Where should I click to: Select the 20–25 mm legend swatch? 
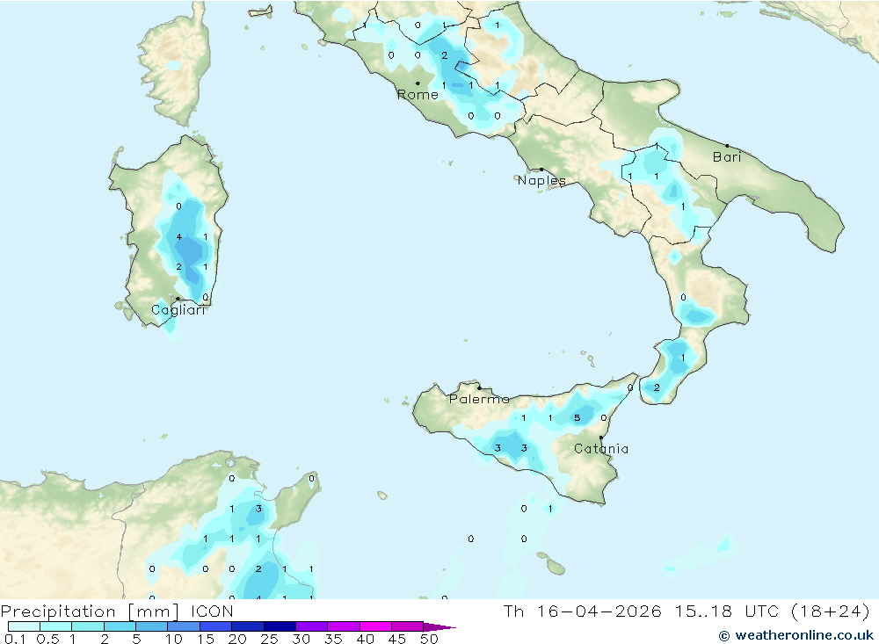point(248,626)
